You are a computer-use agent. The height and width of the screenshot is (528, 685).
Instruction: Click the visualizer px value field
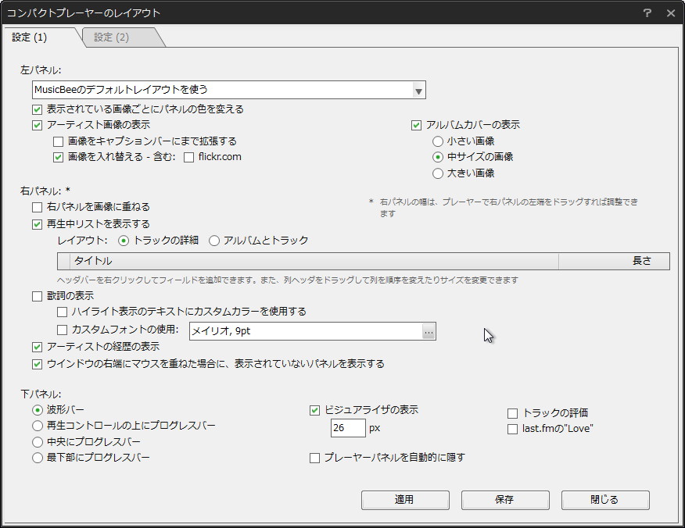[x=348, y=428]
